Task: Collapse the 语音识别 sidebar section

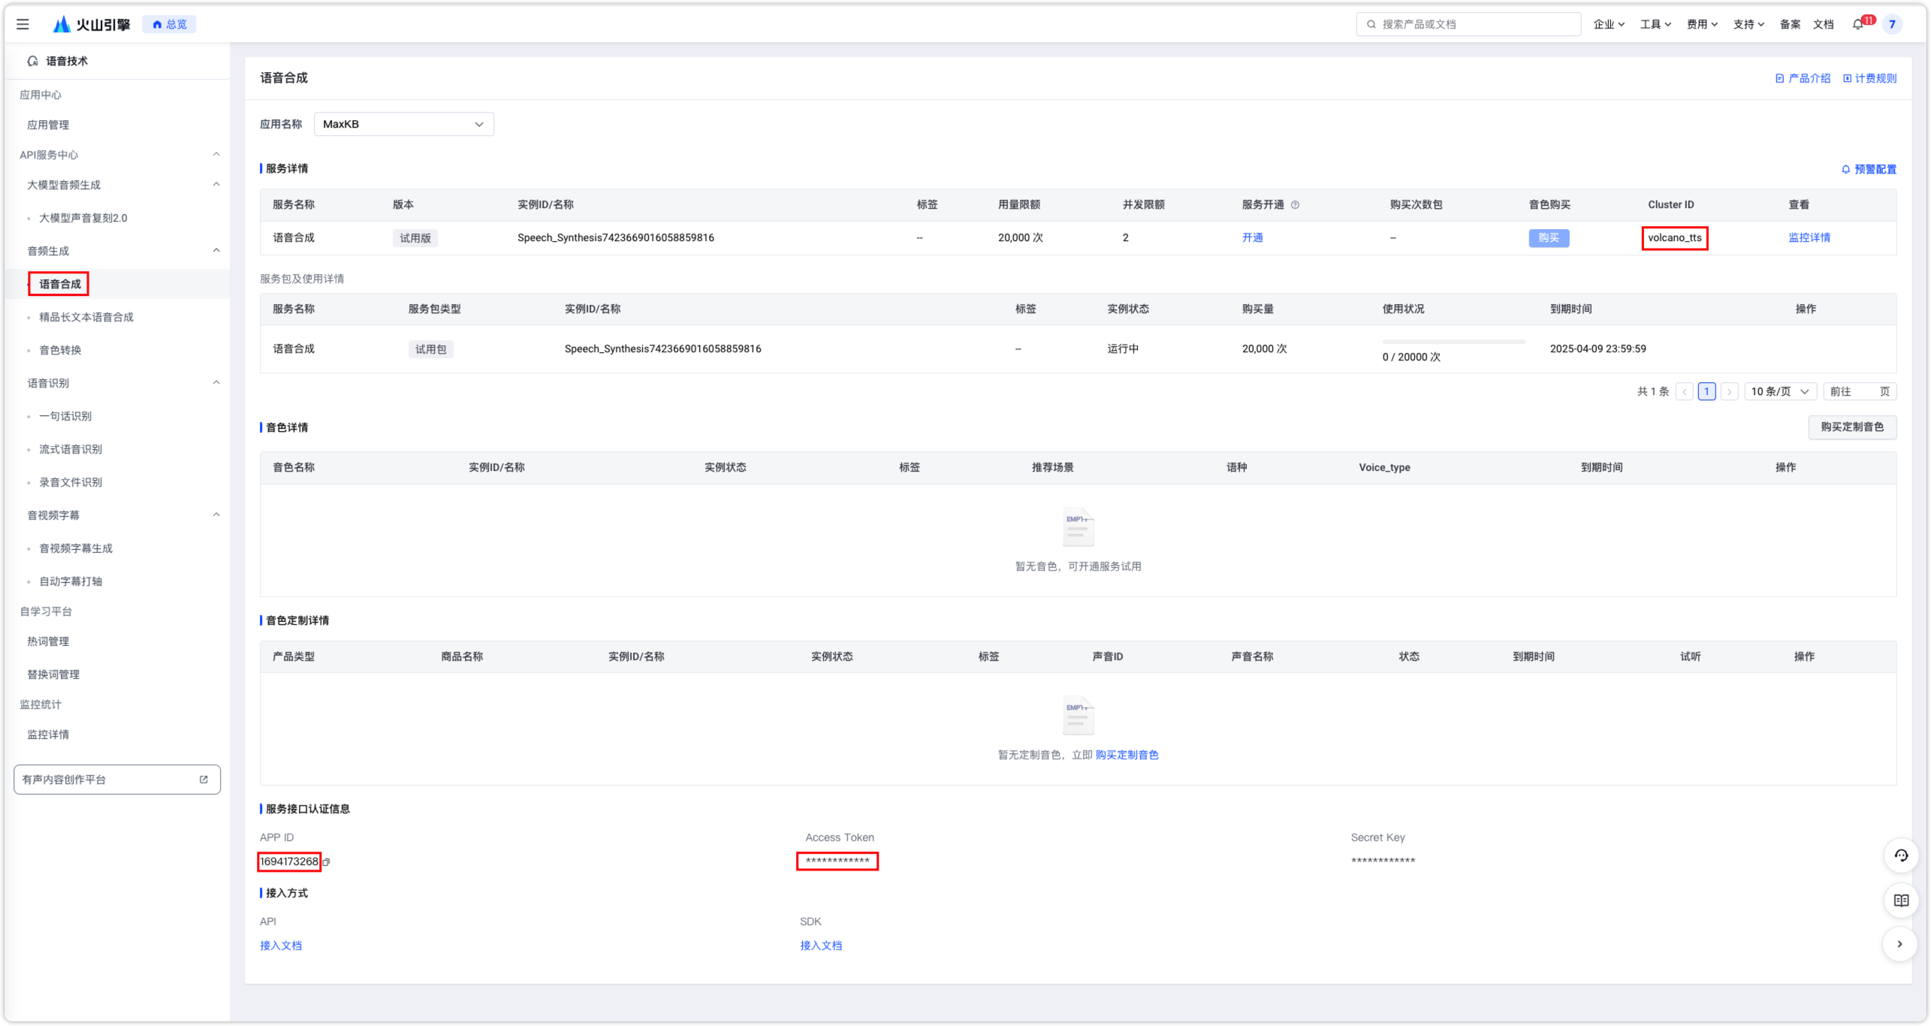Action: coord(216,383)
